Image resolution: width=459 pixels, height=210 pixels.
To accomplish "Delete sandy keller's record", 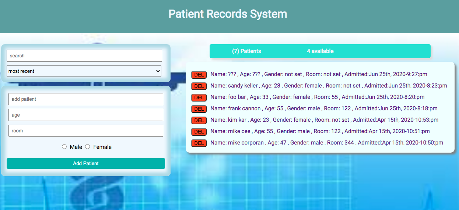I will (199, 86).
